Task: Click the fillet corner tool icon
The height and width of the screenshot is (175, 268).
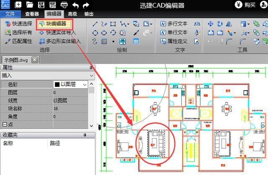Action: pyautogui.click(x=229, y=41)
